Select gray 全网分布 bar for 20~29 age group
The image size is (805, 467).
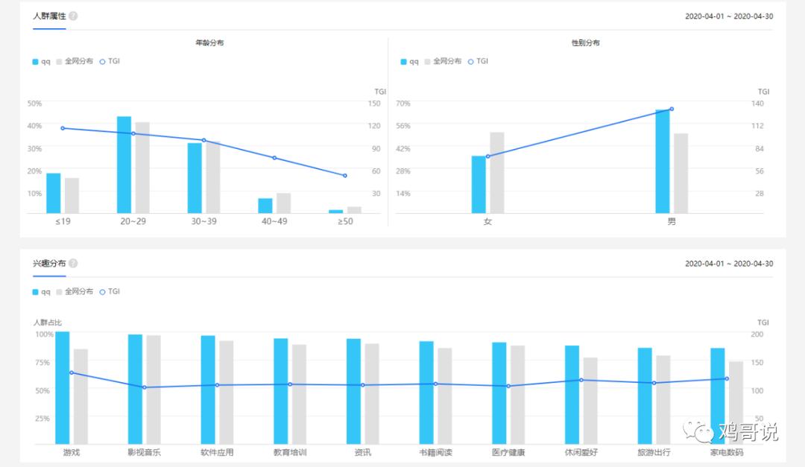(142, 168)
